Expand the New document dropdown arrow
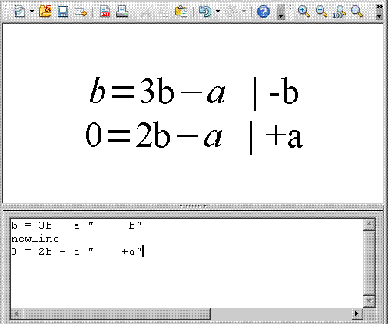 32,12
